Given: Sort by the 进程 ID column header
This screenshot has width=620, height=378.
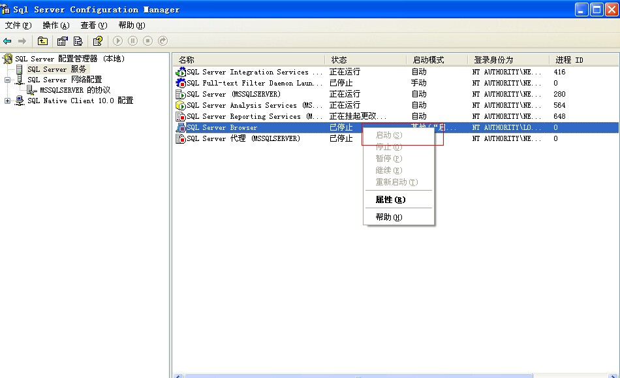Looking at the screenshot, I should point(584,59).
